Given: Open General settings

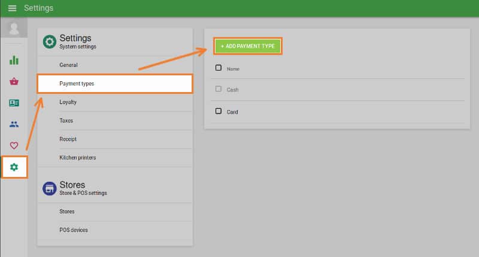Looking at the screenshot, I should point(115,65).
